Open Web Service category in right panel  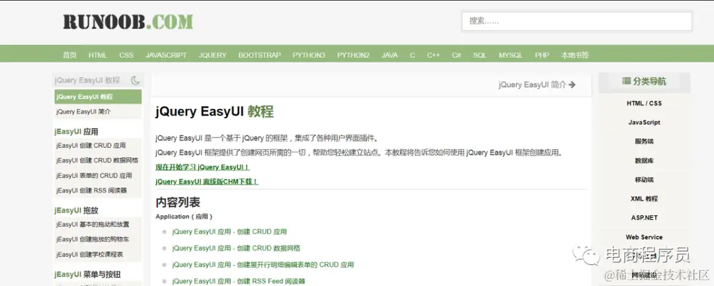[x=644, y=237]
